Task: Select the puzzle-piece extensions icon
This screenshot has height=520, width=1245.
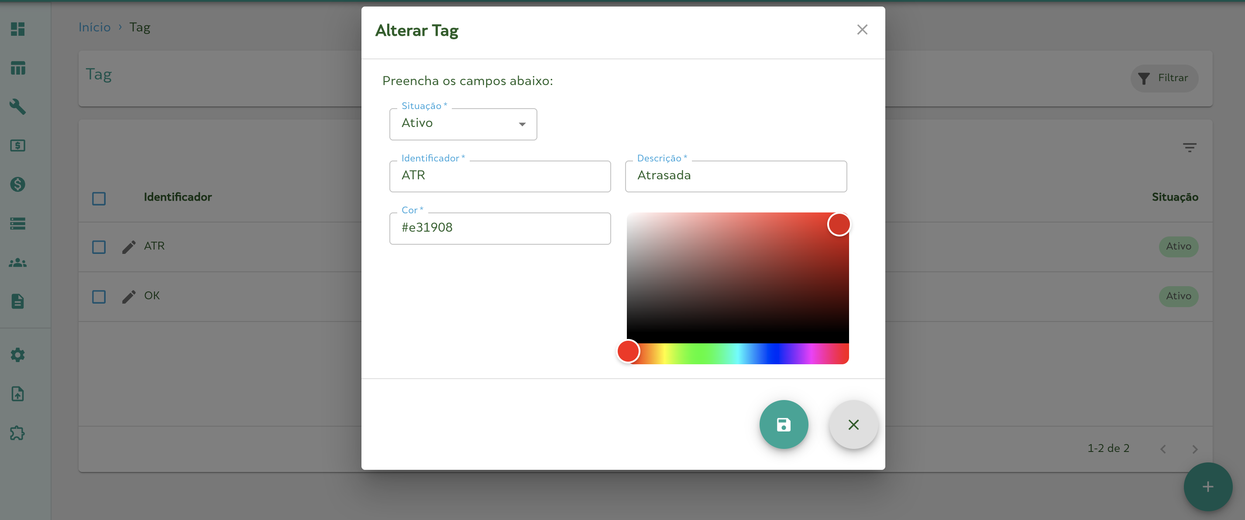Action: pyautogui.click(x=18, y=433)
